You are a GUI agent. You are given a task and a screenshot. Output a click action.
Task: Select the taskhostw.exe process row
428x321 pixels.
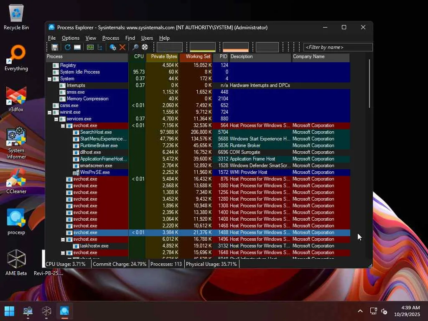pyautogui.click(x=198, y=246)
